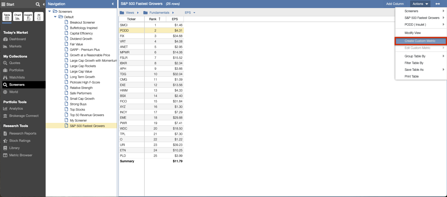Viewport: 447px width, 197px height.
Task: Open the EPS breadcrumb dropdown arrow
Action: tap(194, 13)
